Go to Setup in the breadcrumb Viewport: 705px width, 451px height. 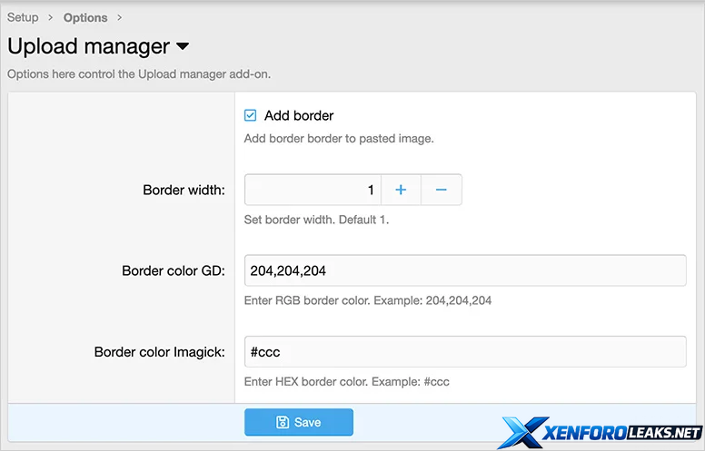[23, 17]
